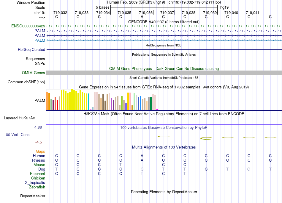Click the hg19 label beside scale bar
282x203 pixels.
click(224, 7)
